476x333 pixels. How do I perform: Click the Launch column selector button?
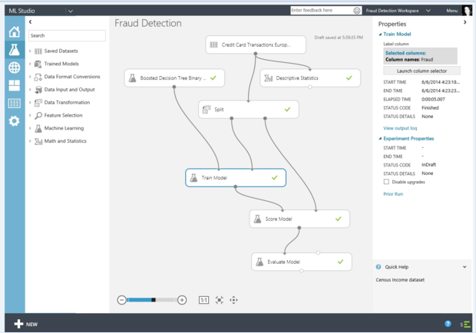(421, 71)
